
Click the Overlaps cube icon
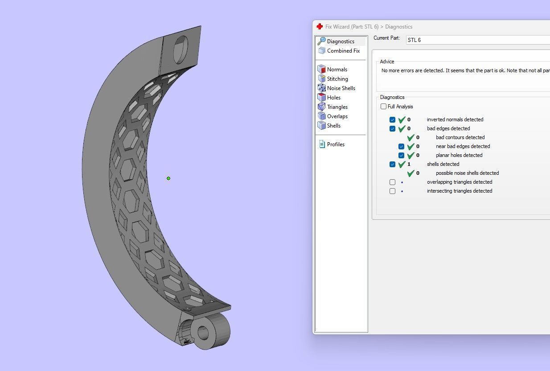pos(321,116)
